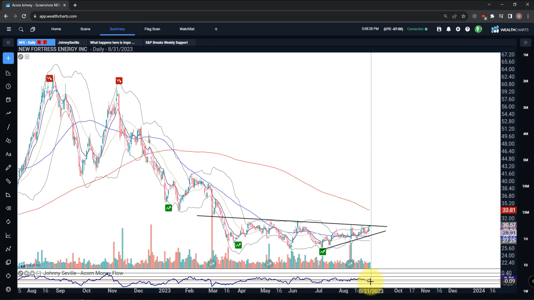Viewport: 534px width, 300px height.
Task: Open 'What happens here is impo...' tab
Action: [112, 42]
